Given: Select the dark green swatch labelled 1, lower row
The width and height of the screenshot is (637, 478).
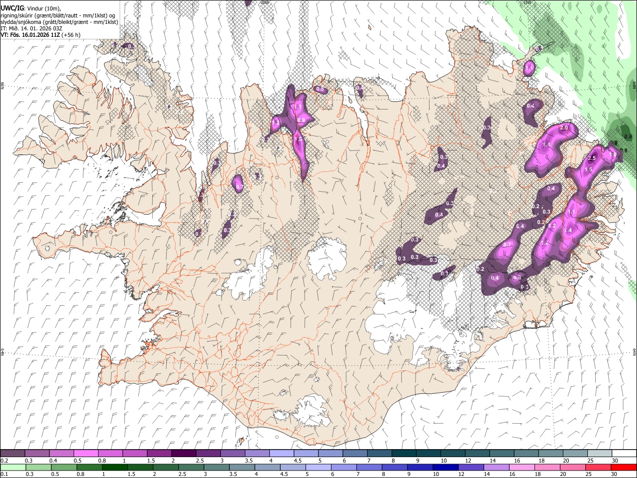Looking at the screenshot, I should (x=114, y=467).
